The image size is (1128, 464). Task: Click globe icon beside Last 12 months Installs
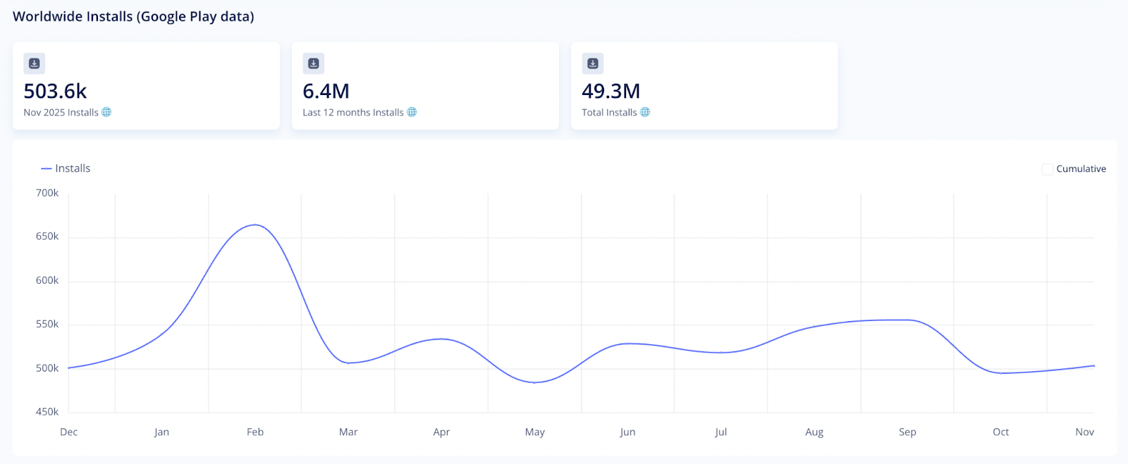point(412,112)
